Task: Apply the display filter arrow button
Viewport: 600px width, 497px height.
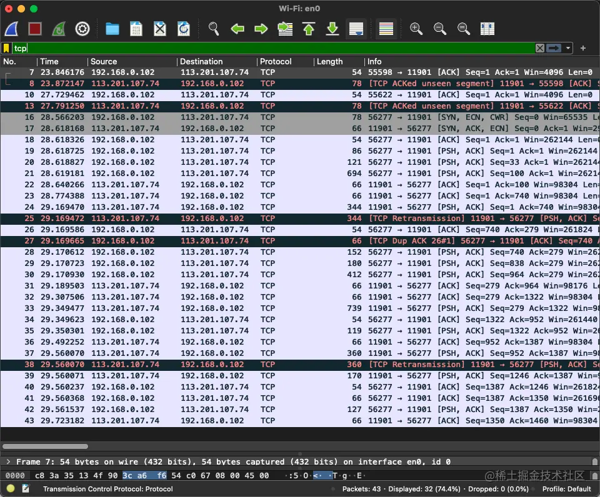Action: coord(554,48)
